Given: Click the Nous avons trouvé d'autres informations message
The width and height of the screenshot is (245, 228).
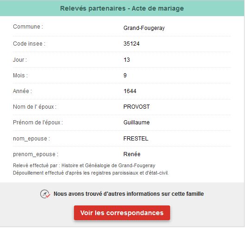Looking at the screenshot, I should coord(129,194).
